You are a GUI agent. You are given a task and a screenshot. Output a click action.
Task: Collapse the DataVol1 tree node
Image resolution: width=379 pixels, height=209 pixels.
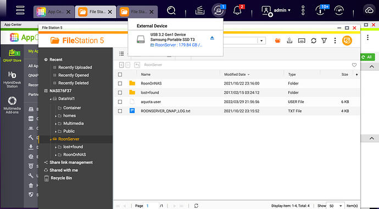click(51, 99)
